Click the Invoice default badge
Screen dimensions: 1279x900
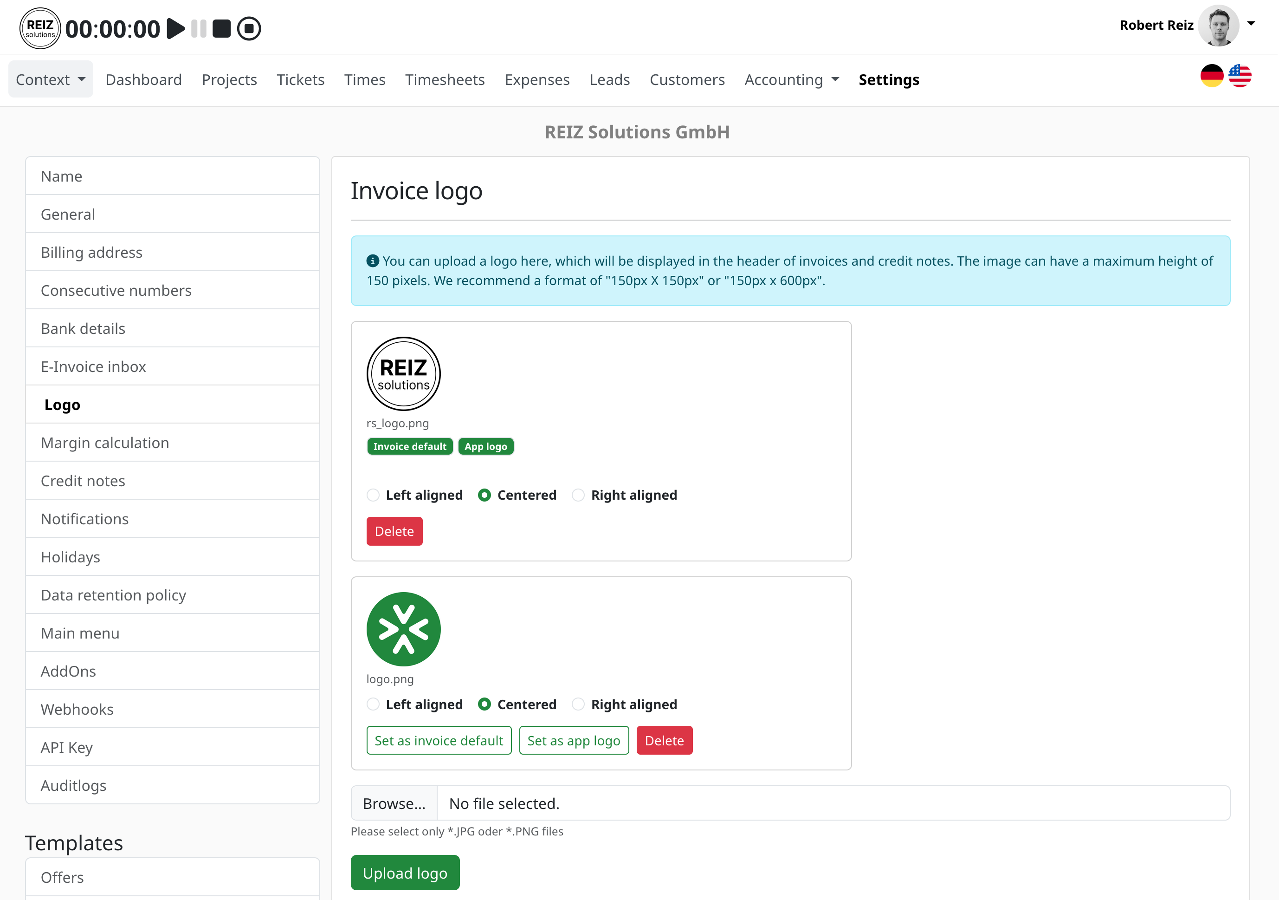pyautogui.click(x=410, y=446)
